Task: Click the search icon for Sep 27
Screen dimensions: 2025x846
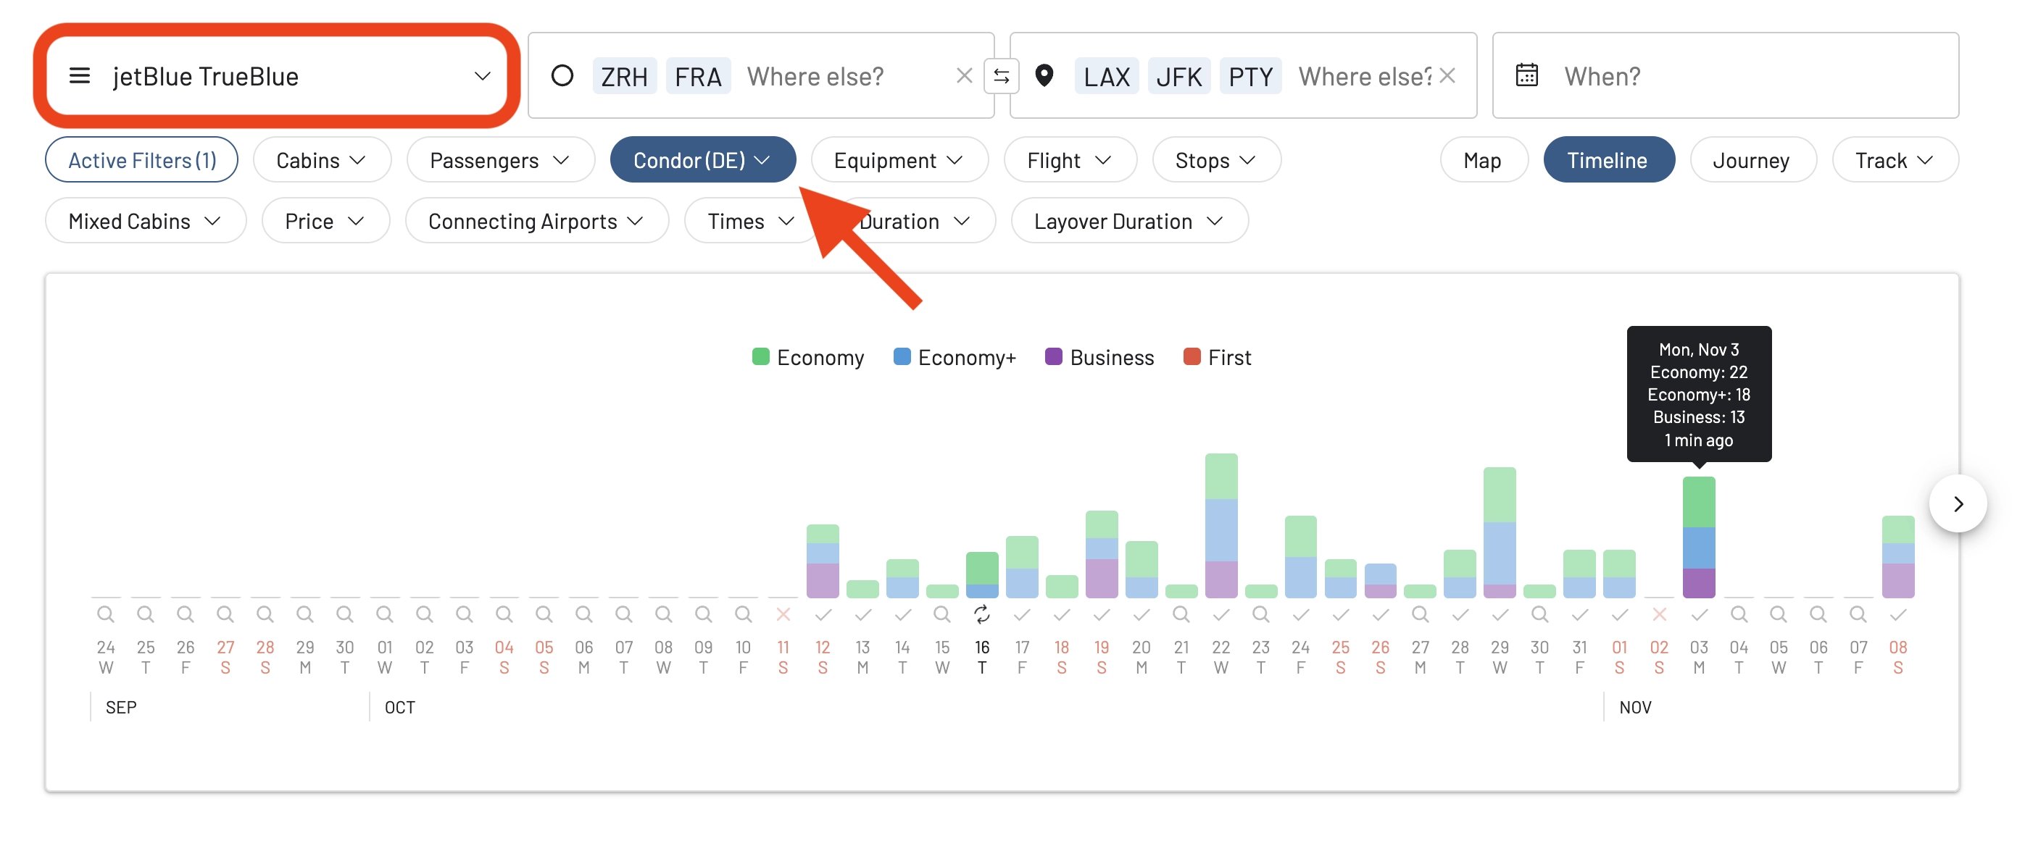Action: [x=225, y=614]
